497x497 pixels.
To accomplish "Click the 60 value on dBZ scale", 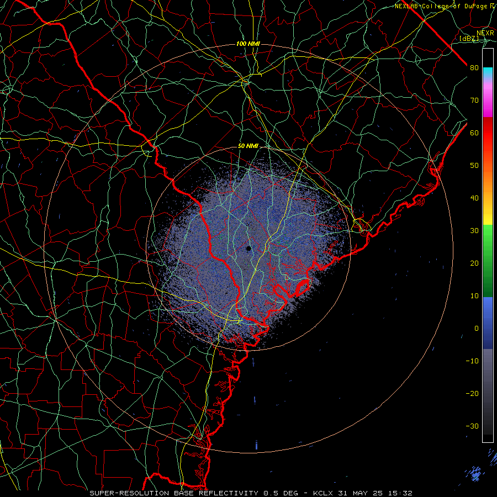I will 474,133.
